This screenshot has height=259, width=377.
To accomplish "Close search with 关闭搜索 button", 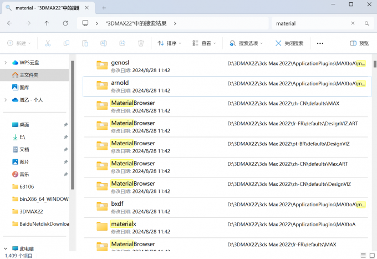I will (289, 43).
